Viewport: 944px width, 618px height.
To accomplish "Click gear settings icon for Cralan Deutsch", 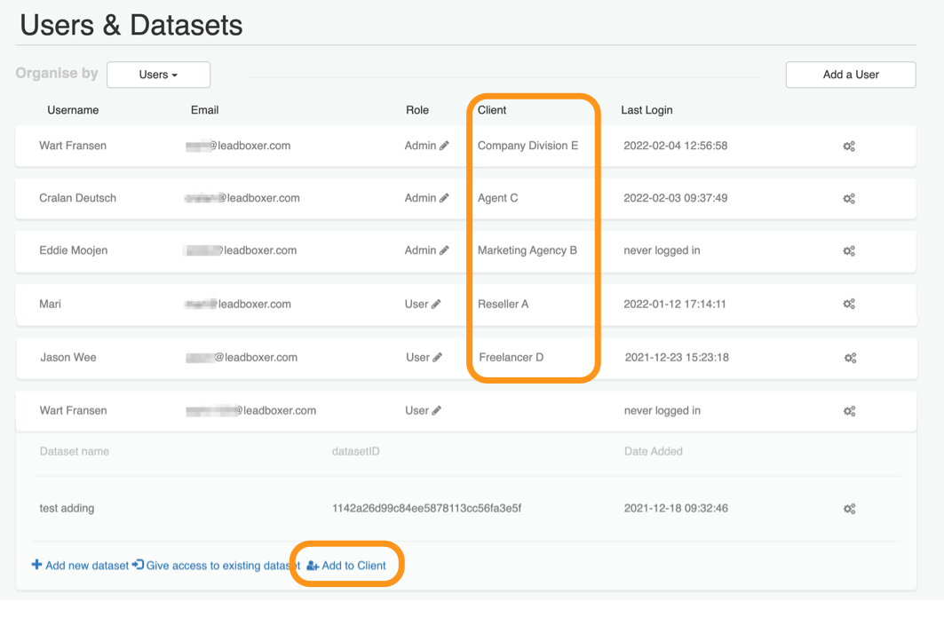I will click(849, 199).
